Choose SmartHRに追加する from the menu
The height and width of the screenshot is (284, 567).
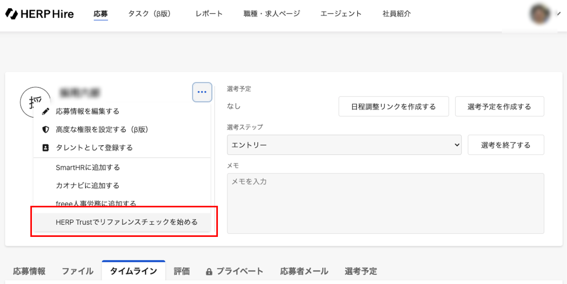[122, 168]
